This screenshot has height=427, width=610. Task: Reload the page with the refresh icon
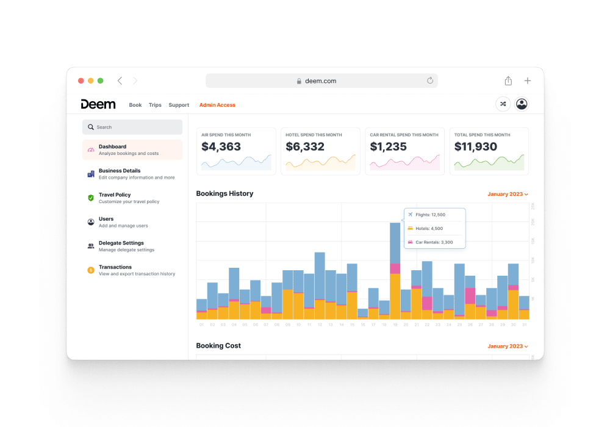(430, 81)
